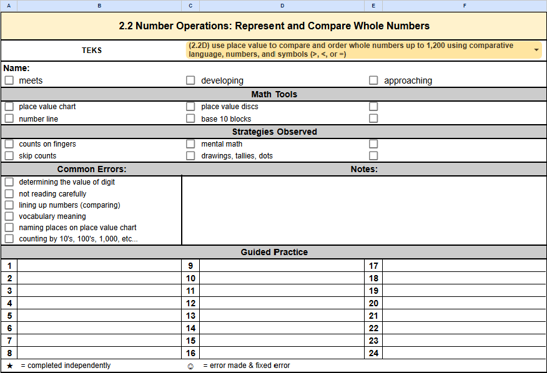Click the entry cell for practice item 12
Viewport: 547px width, 373px height.
(x=282, y=303)
